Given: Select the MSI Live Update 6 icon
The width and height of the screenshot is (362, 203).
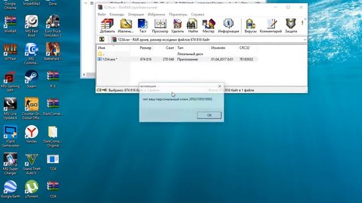Looking at the screenshot, I should click(10, 109).
